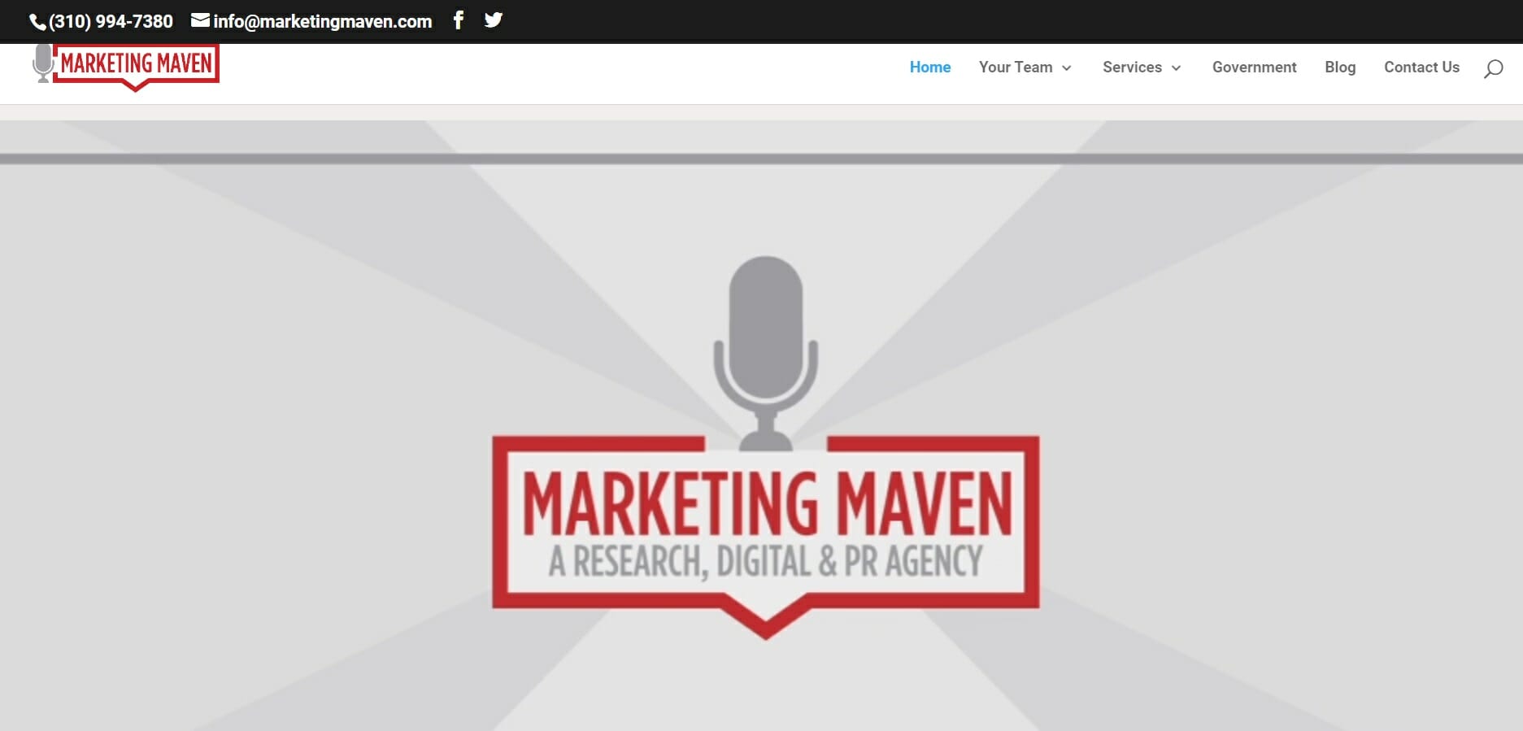Open the Blog page
Image resolution: width=1523 pixels, height=731 pixels.
pyautogui.click(x=1340, y=67)
